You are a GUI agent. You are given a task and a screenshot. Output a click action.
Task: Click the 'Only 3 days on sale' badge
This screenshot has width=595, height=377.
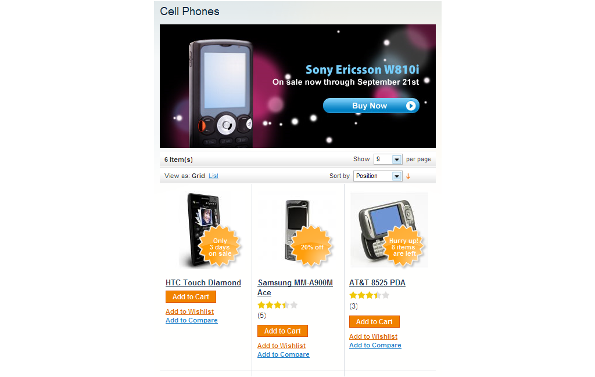point(220,247)
